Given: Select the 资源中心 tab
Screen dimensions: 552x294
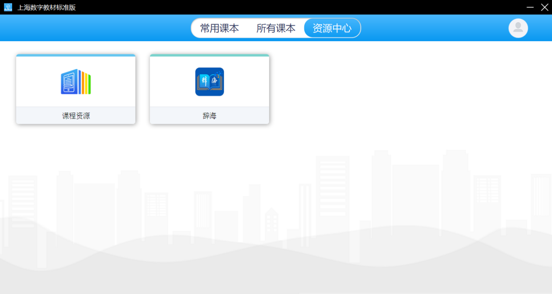Looking at the screenshot, I should [x=332, y=28].
